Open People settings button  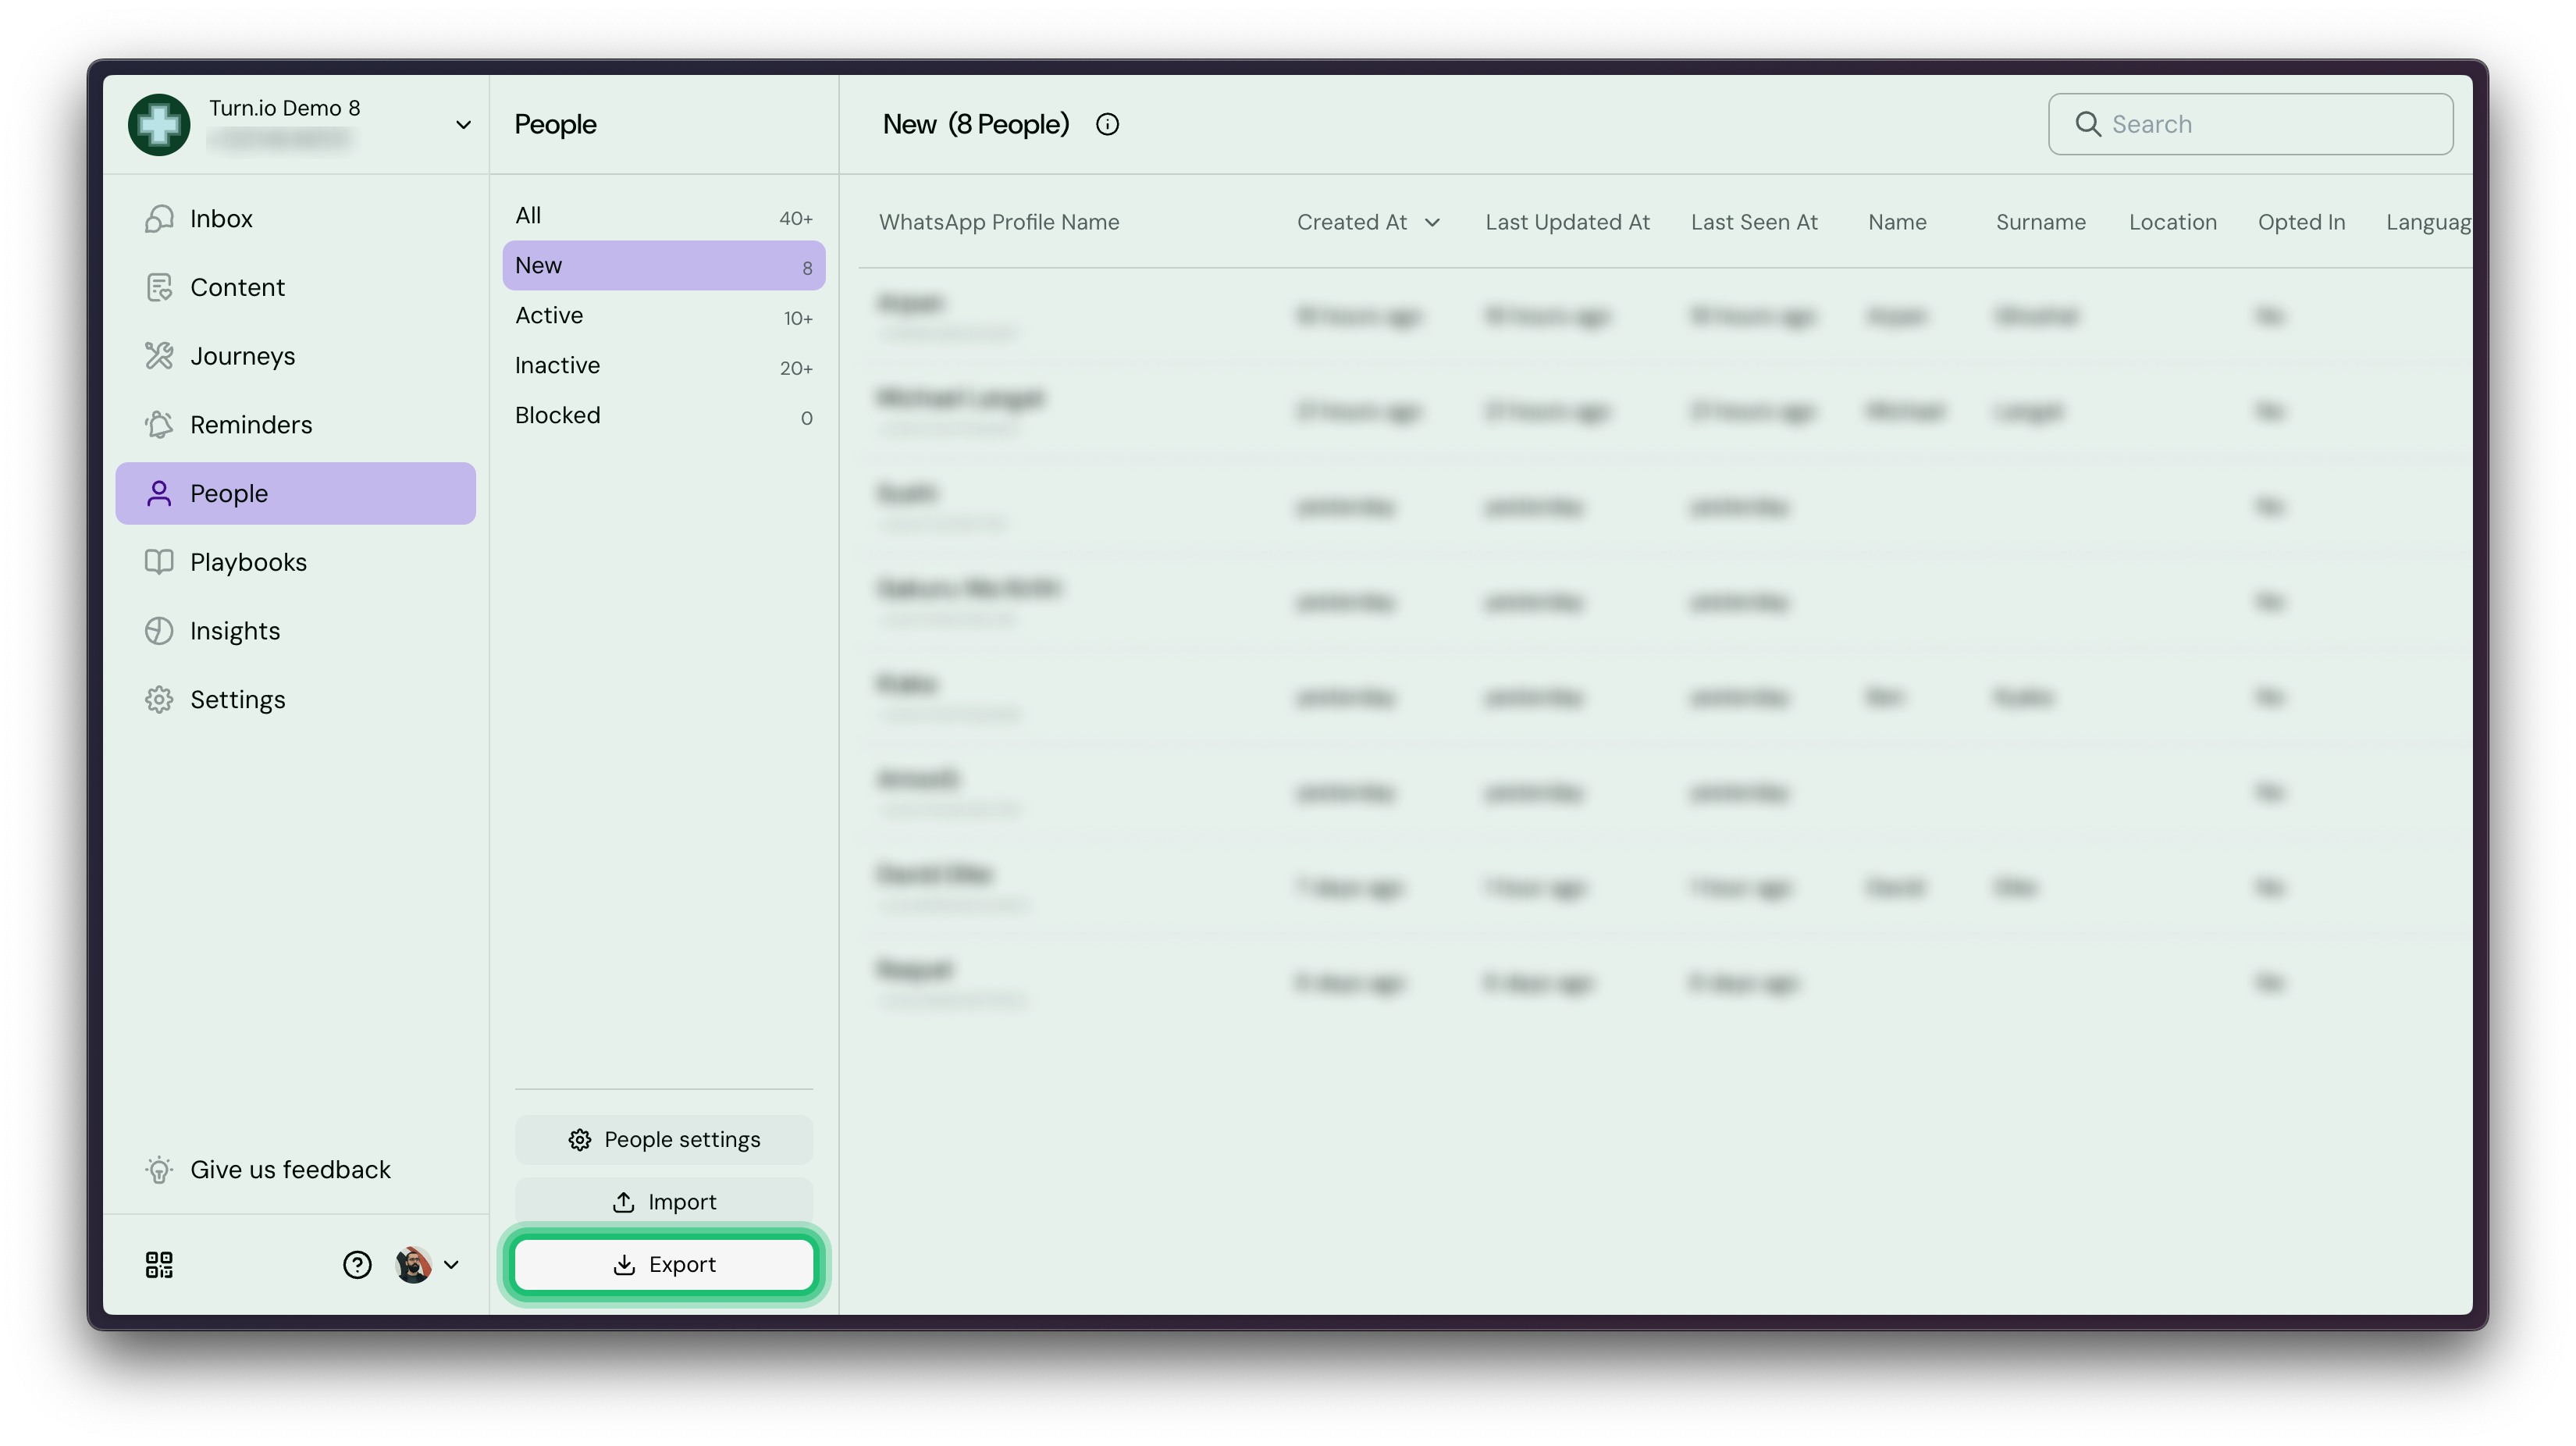664,1140
